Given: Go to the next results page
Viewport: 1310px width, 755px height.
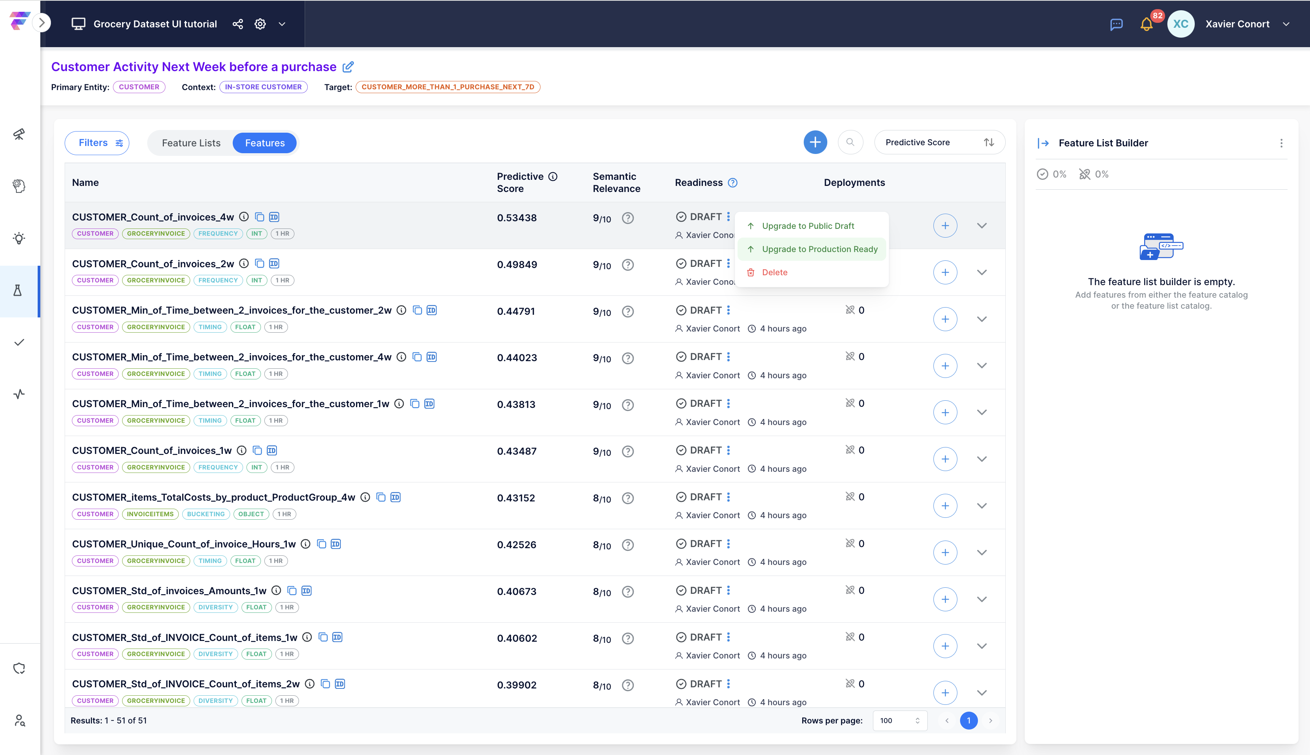Looking at the screenshot, I should pos(990,720).
